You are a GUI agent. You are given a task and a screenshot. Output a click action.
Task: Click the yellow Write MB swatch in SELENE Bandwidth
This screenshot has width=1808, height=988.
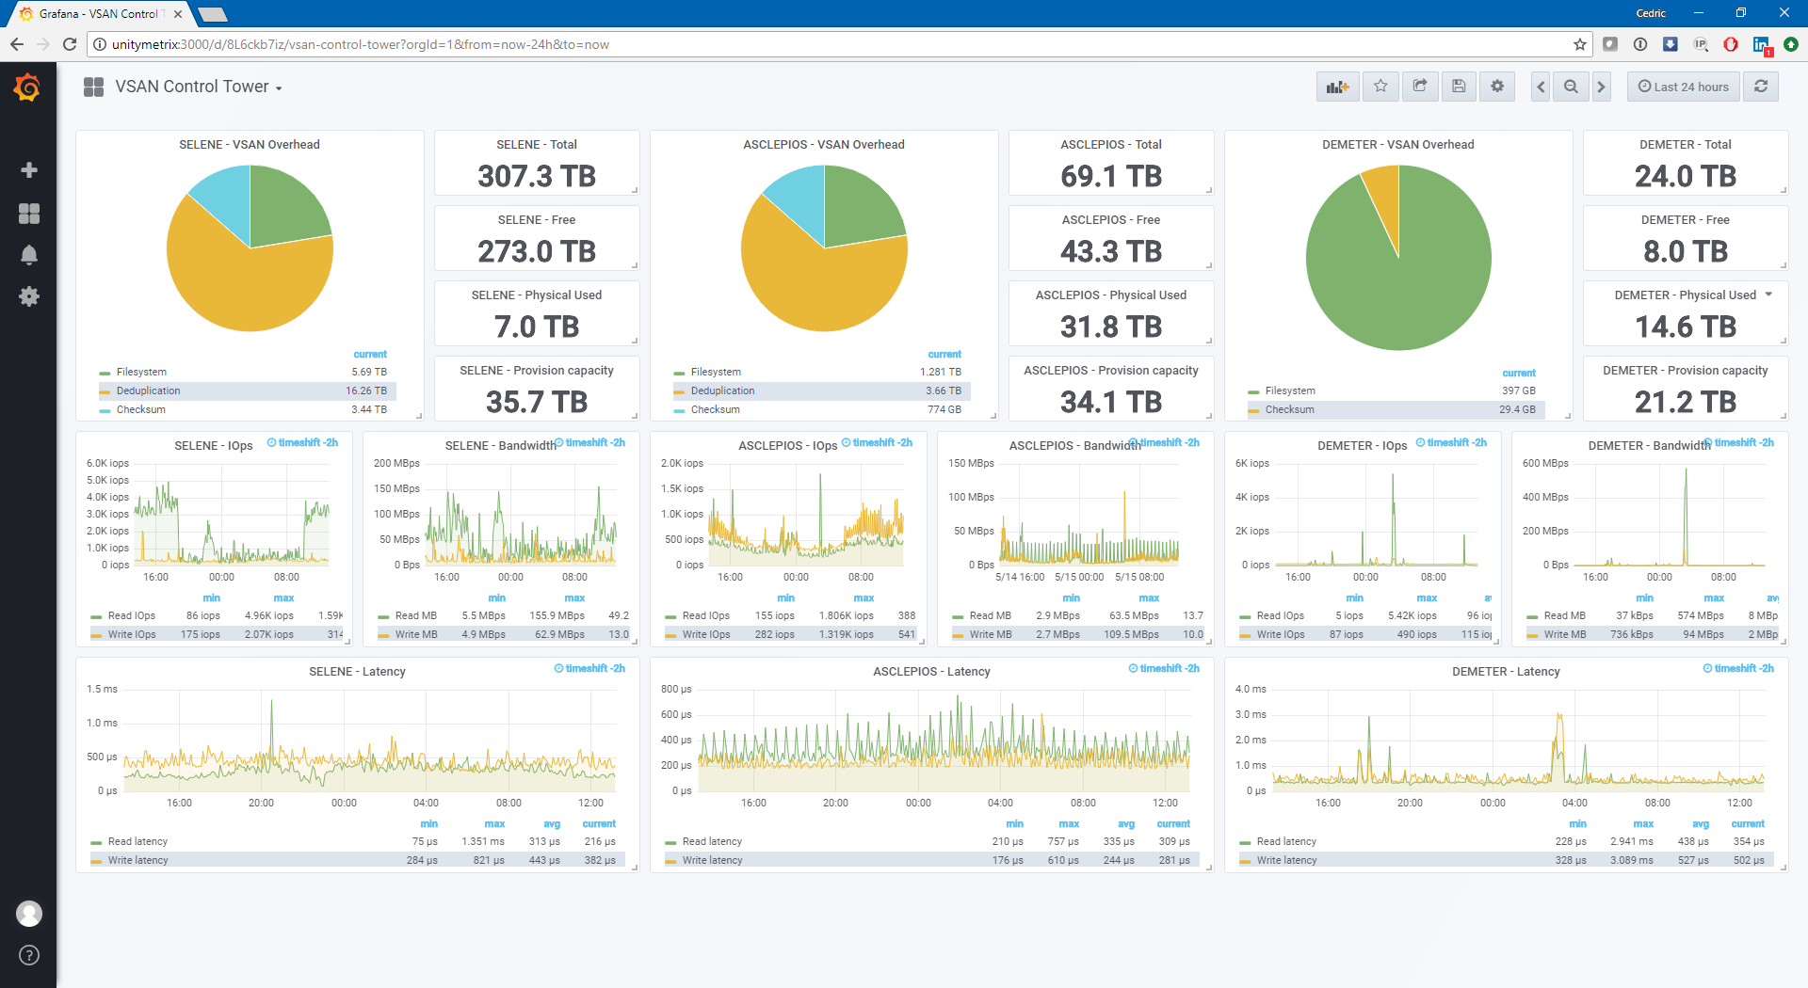[383, 635]
